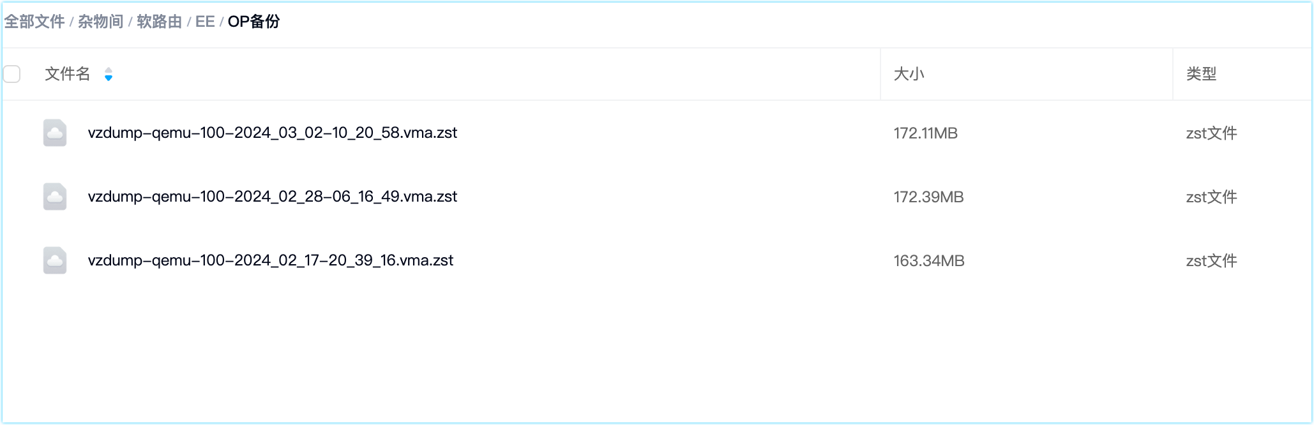Sort by the 文件名 column header
1314x425 pixels.
click(x=68, y=74)
